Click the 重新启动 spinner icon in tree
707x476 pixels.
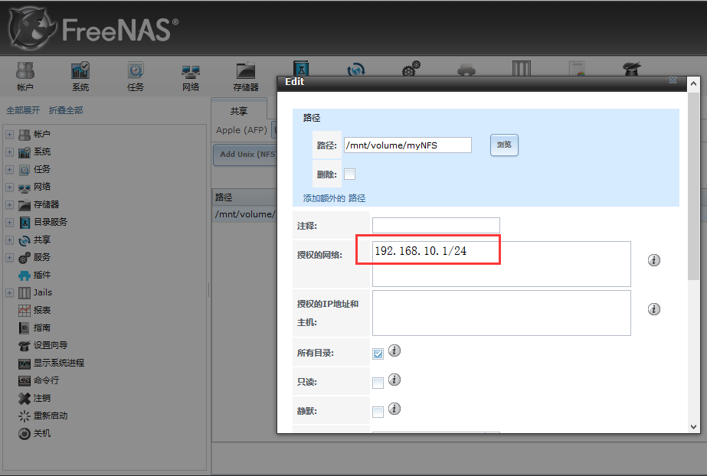25,416
